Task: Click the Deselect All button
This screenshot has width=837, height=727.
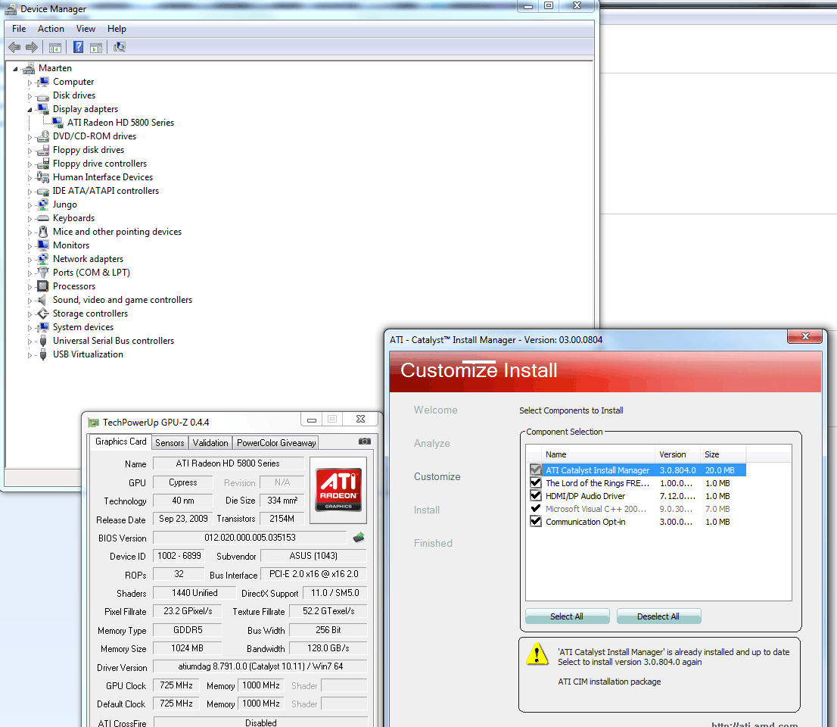Action: point(658,616)
